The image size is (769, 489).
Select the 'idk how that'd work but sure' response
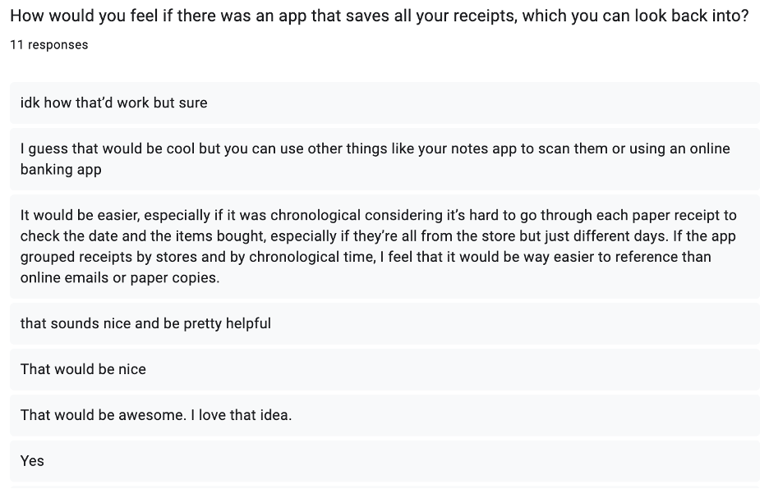pyautogui.click(x=384, y=103)
